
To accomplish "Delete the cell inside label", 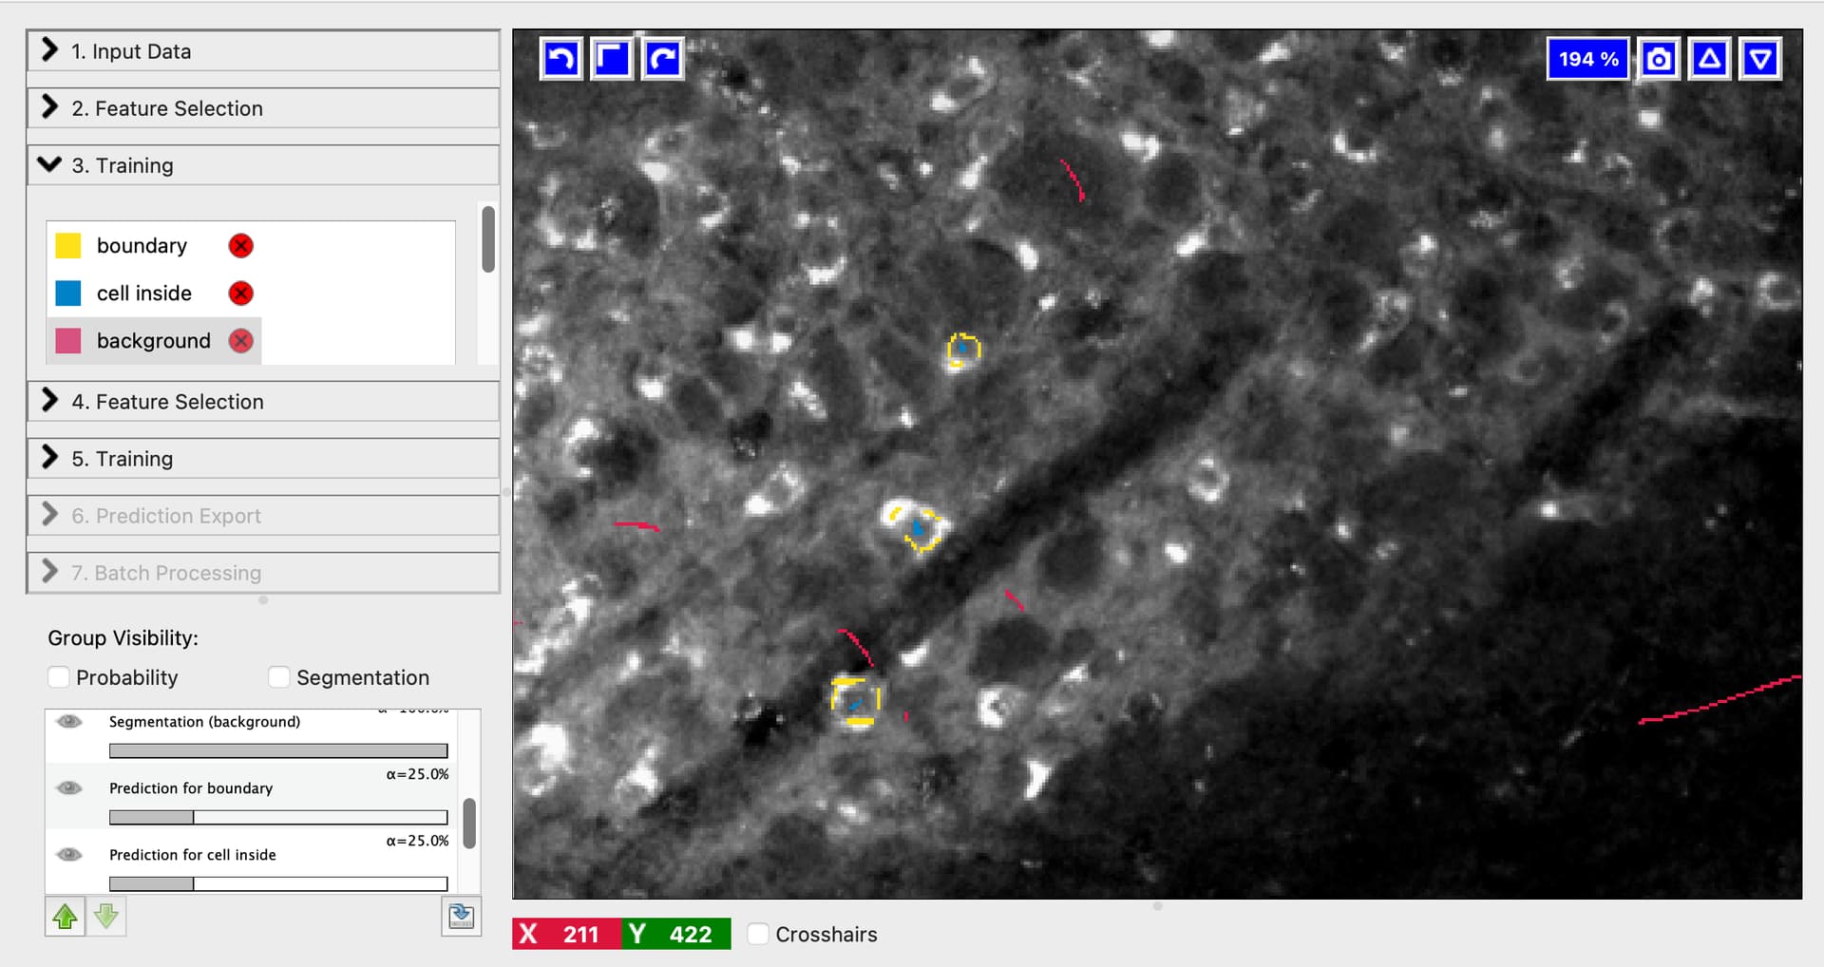I will (x=241, y=294).
